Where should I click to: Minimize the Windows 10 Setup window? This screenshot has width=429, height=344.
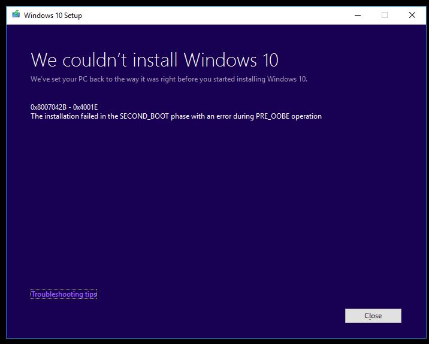click(358, 16)
